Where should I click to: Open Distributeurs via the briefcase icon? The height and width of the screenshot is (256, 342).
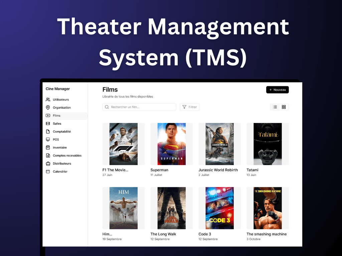48,163
